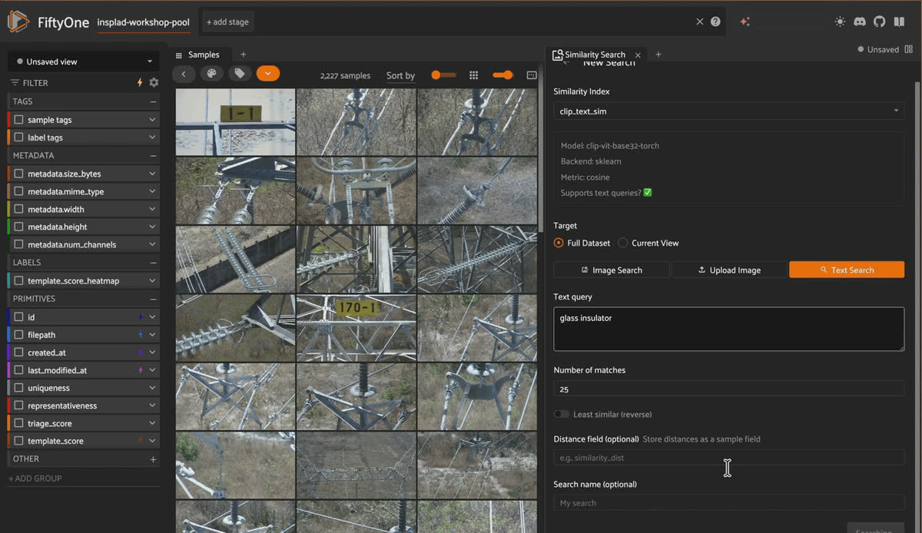Click the insplad-workshop-pool dataset name
922x533 pixels.
pos(144,22)
